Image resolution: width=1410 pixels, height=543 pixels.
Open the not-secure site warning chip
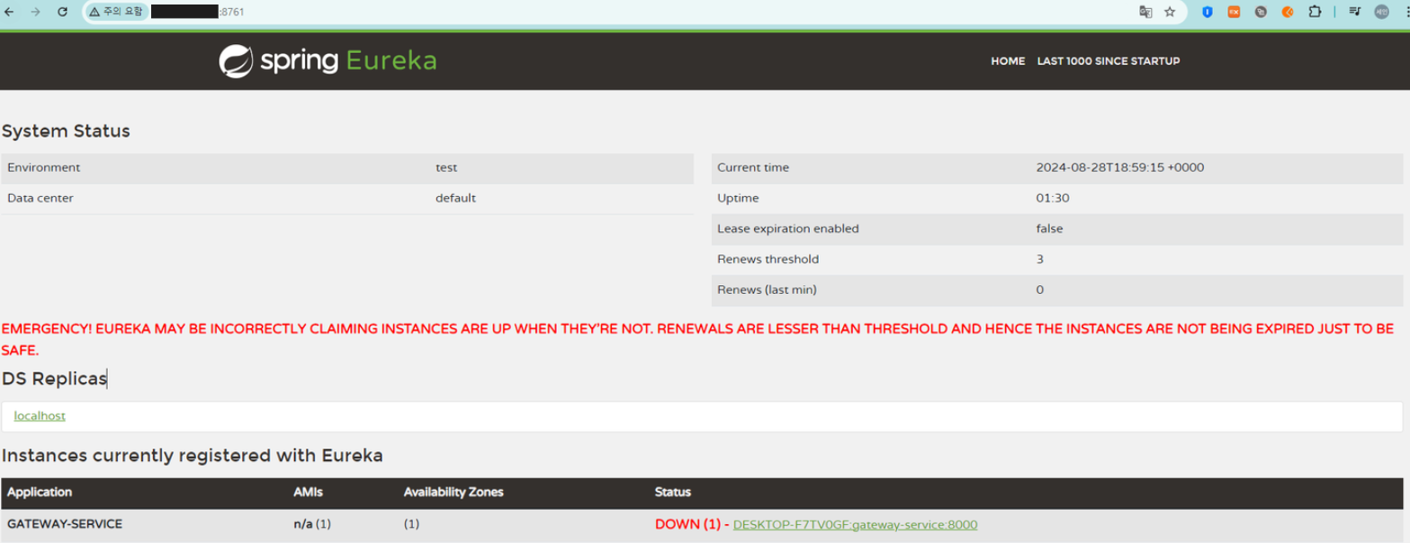(115, 12)
